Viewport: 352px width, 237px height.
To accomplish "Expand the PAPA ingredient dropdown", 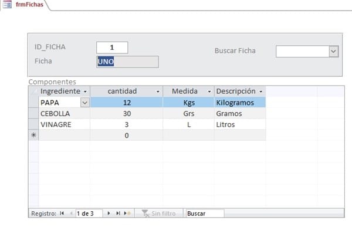I will [84, 102].
